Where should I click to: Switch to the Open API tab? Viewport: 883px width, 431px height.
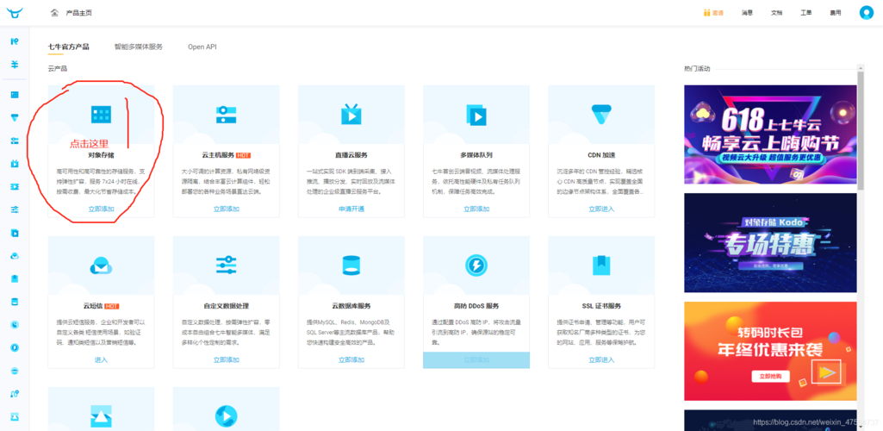[x=202, y=47]
